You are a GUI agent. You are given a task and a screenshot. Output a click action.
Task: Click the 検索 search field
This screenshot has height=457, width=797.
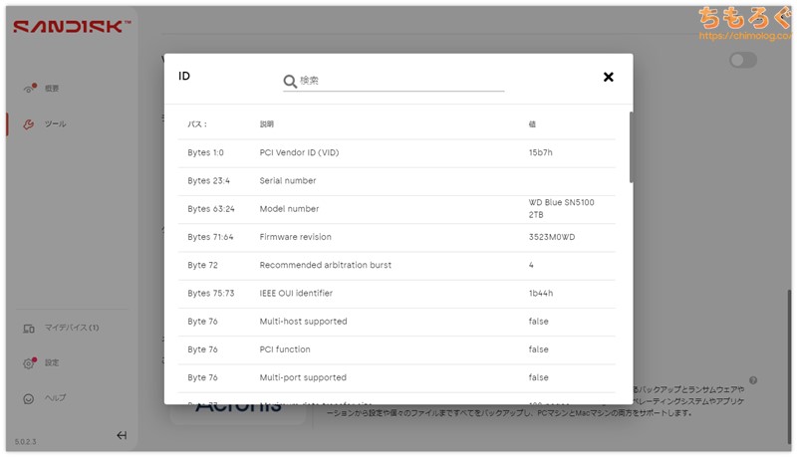[398, 81]
